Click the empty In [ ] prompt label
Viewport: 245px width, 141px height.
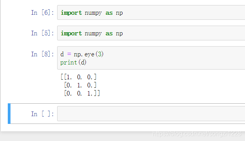[42, 114]
